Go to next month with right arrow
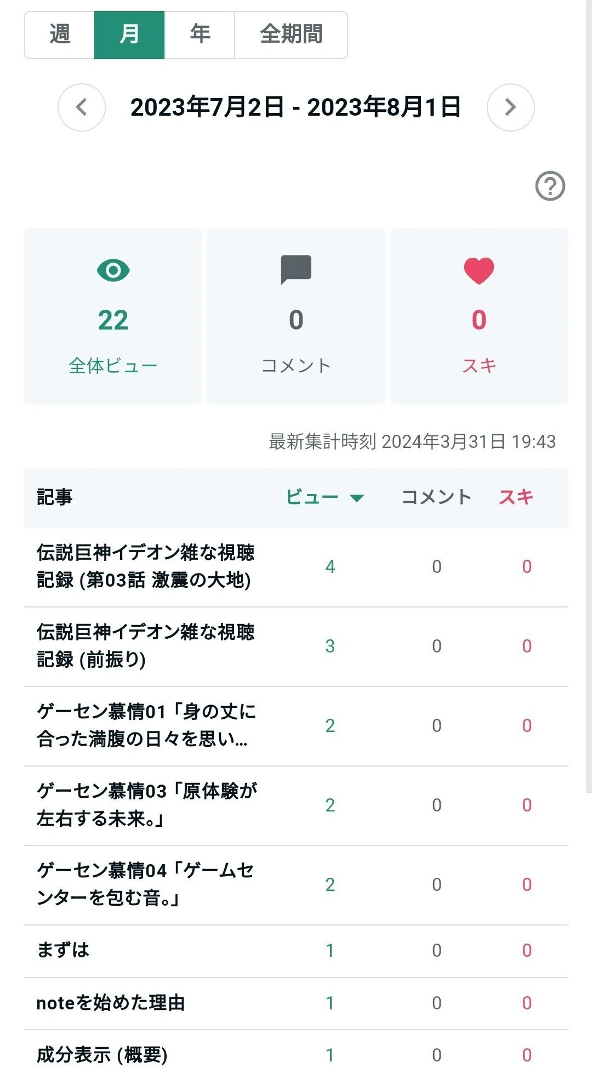This screenshot has height=1073, width=592. click(x=510, y=107)
